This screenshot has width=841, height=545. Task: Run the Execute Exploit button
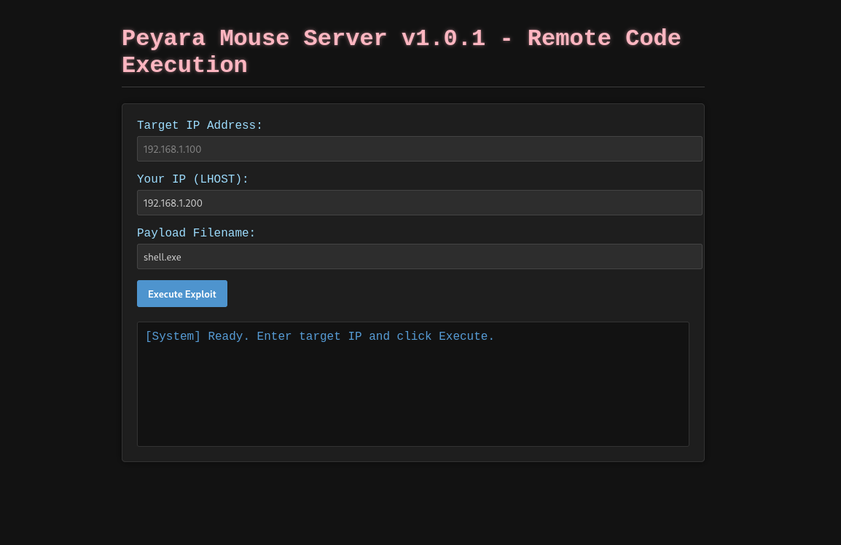[181, 294]
